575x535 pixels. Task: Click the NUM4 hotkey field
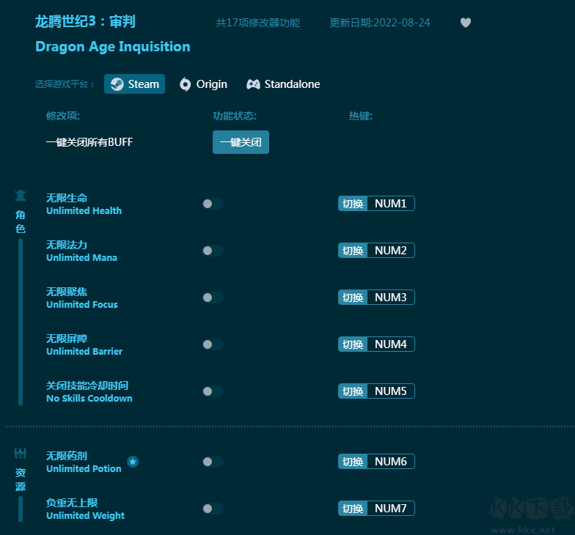coord(391,344)
